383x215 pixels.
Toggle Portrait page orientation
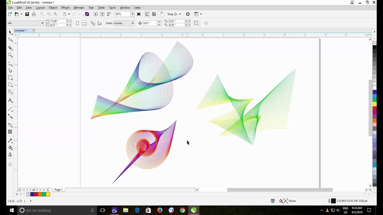(x=77, y=23)
